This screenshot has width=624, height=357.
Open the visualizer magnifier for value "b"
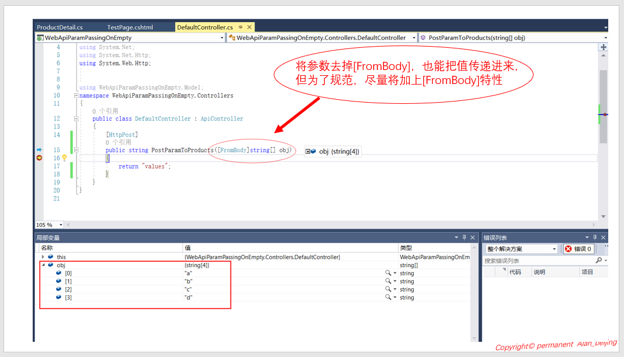pyautogui.click(x=388, y=281)
